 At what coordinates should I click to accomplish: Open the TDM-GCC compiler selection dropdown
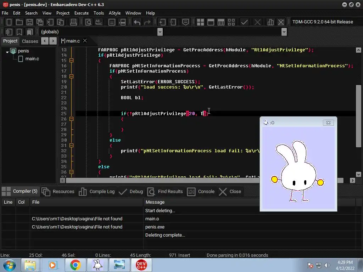point(322,22)
